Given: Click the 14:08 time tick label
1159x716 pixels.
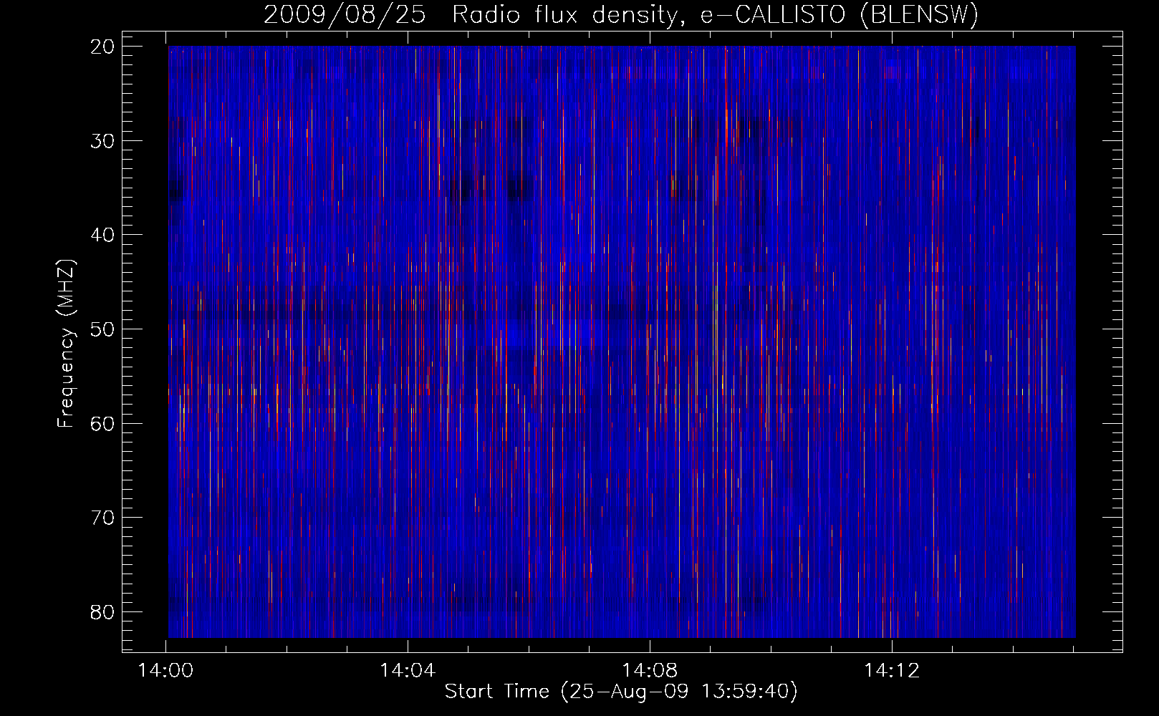Looking at the screenshot, I should point(650,671).
